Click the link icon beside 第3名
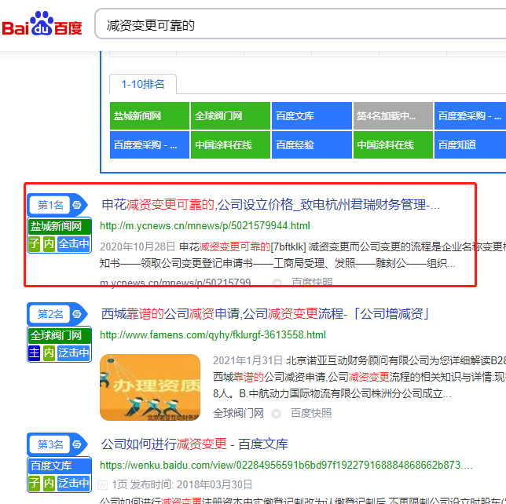 77,444
